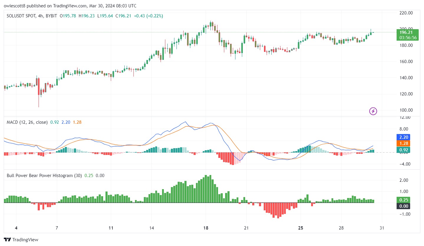Click the date label 25 on time axis
The image size is (424, 246).
[x=301, y=228]
